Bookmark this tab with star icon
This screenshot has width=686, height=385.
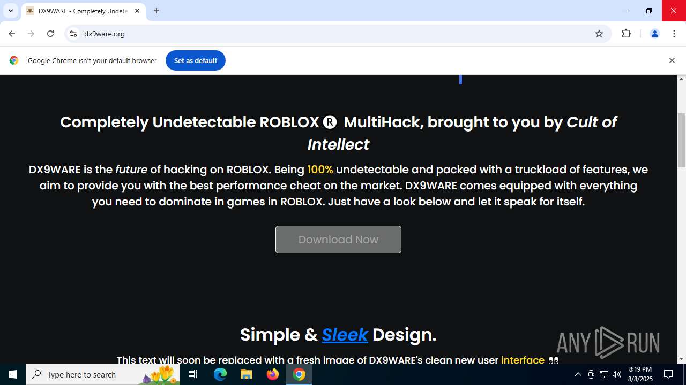599,34
